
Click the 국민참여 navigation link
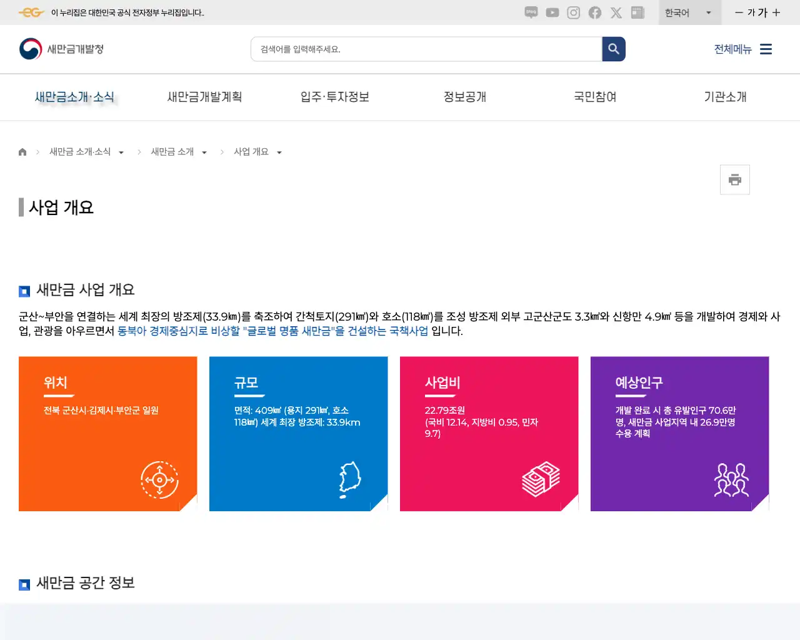point(595,97)
